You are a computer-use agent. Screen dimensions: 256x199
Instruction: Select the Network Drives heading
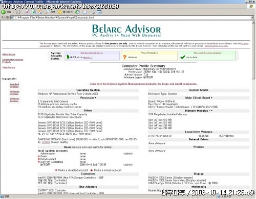coord(199,139)
